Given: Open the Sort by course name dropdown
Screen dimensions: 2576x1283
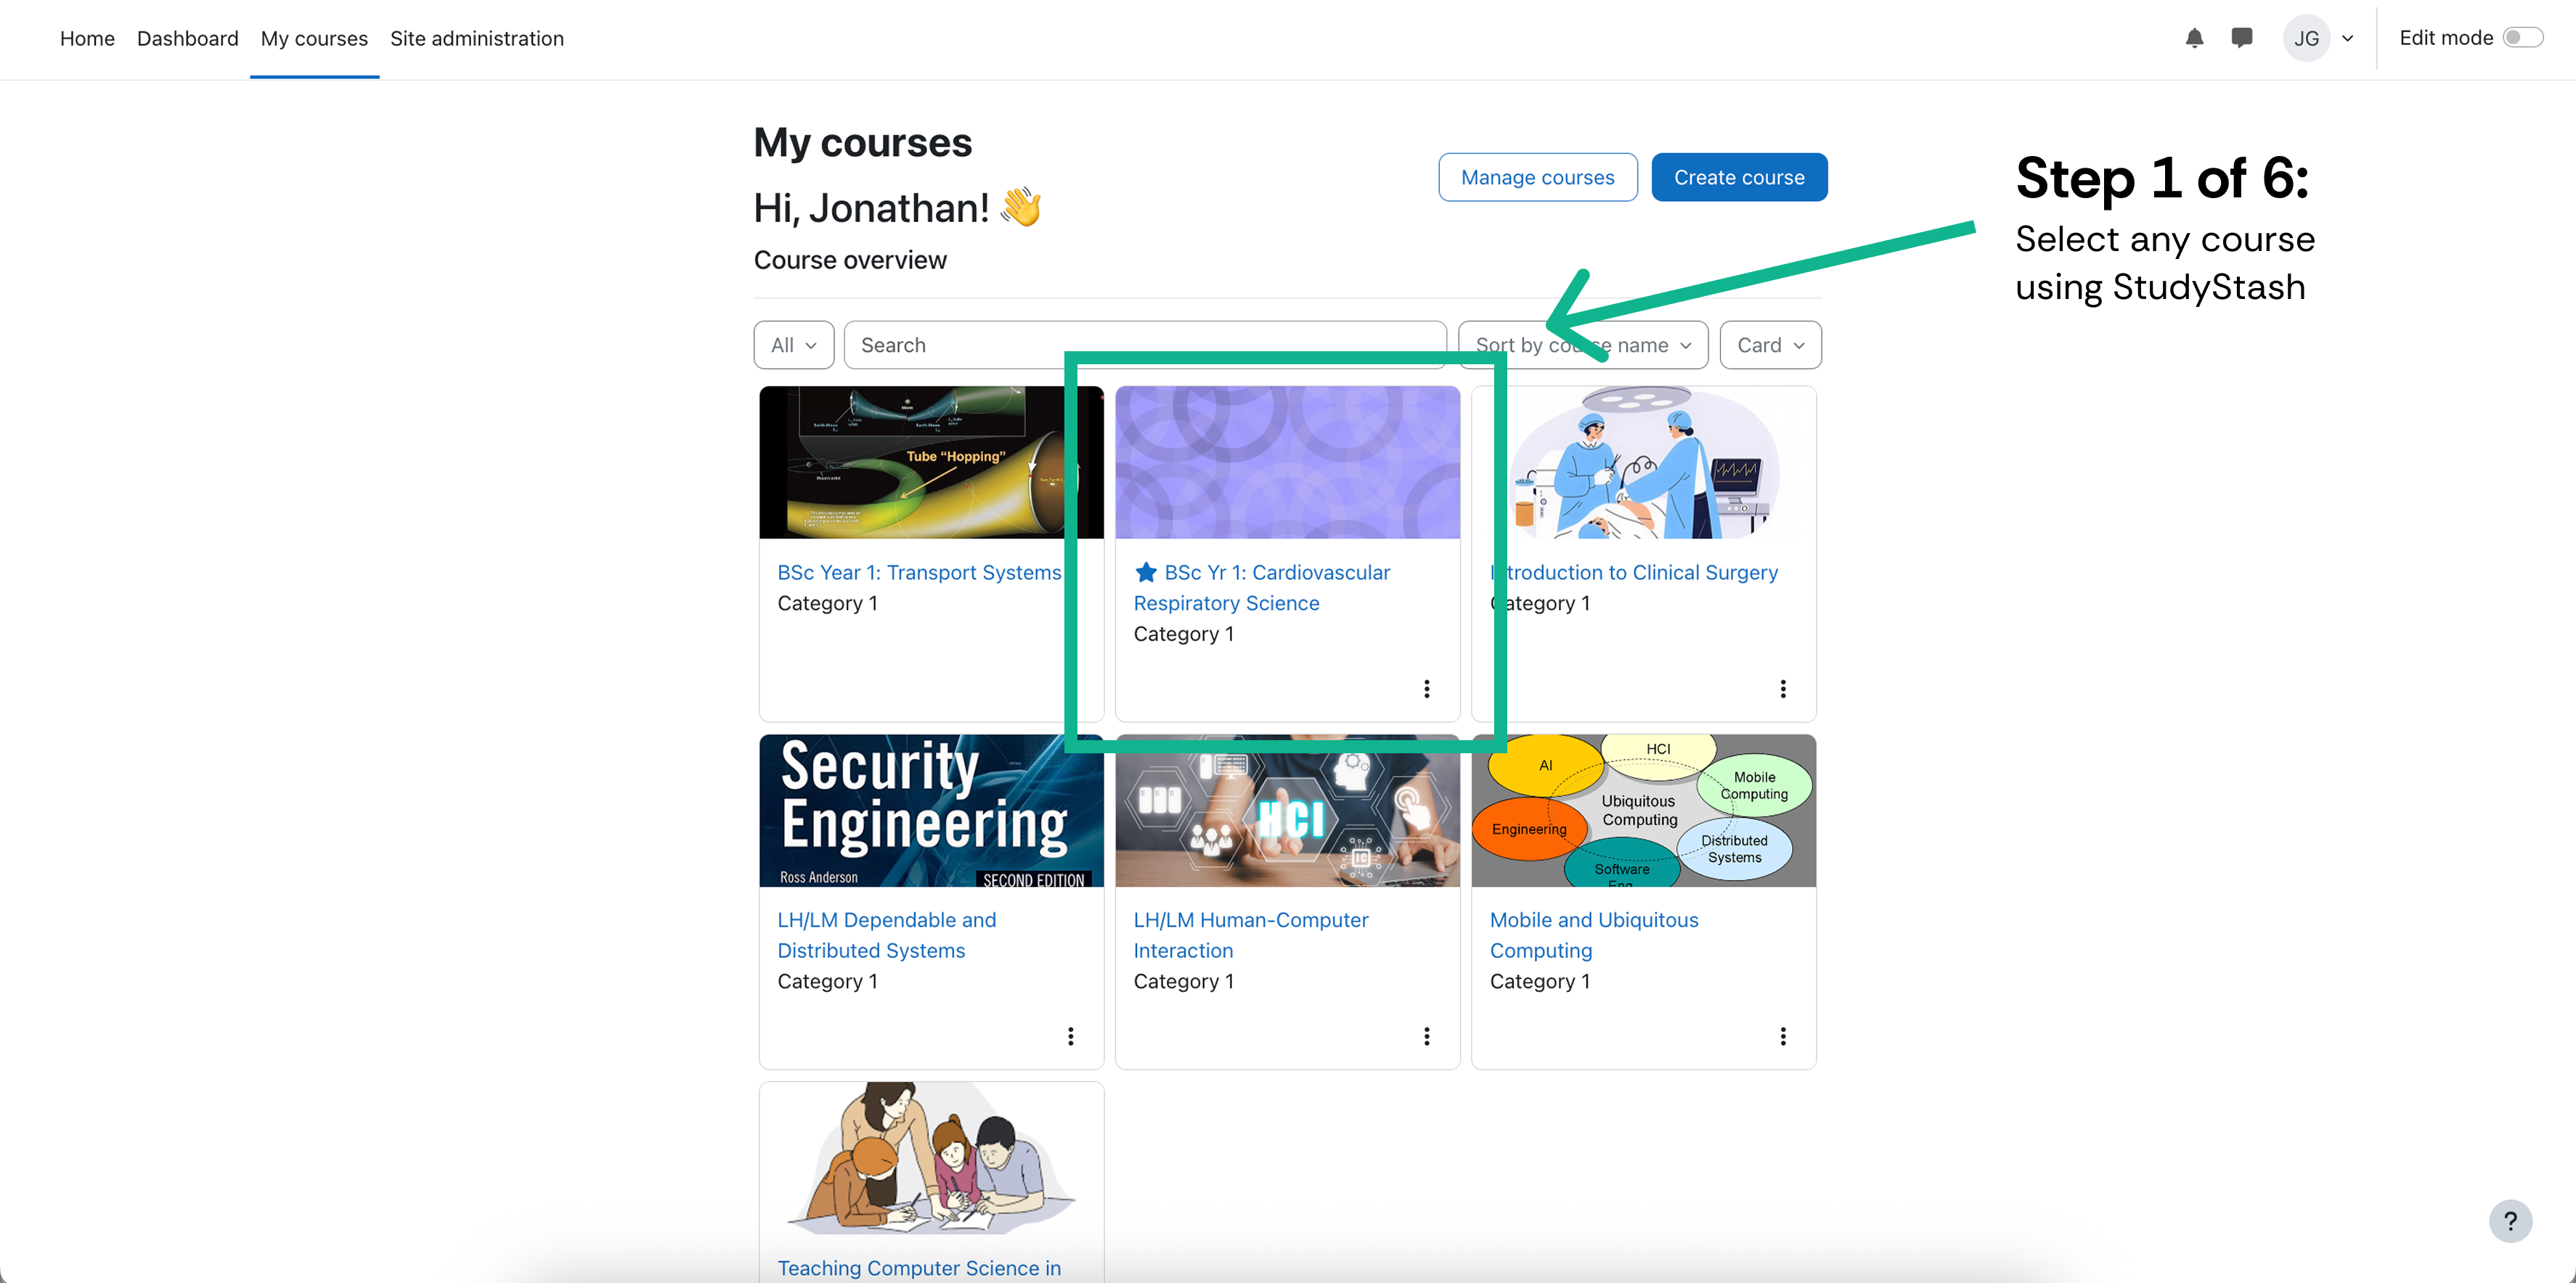Looking at the screenshot, I should (1583, 345).
